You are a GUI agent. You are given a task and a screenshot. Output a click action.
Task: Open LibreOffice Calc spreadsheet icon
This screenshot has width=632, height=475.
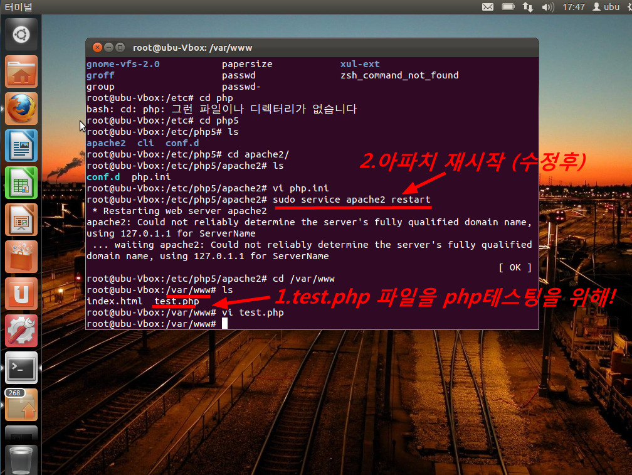(21, 182)
